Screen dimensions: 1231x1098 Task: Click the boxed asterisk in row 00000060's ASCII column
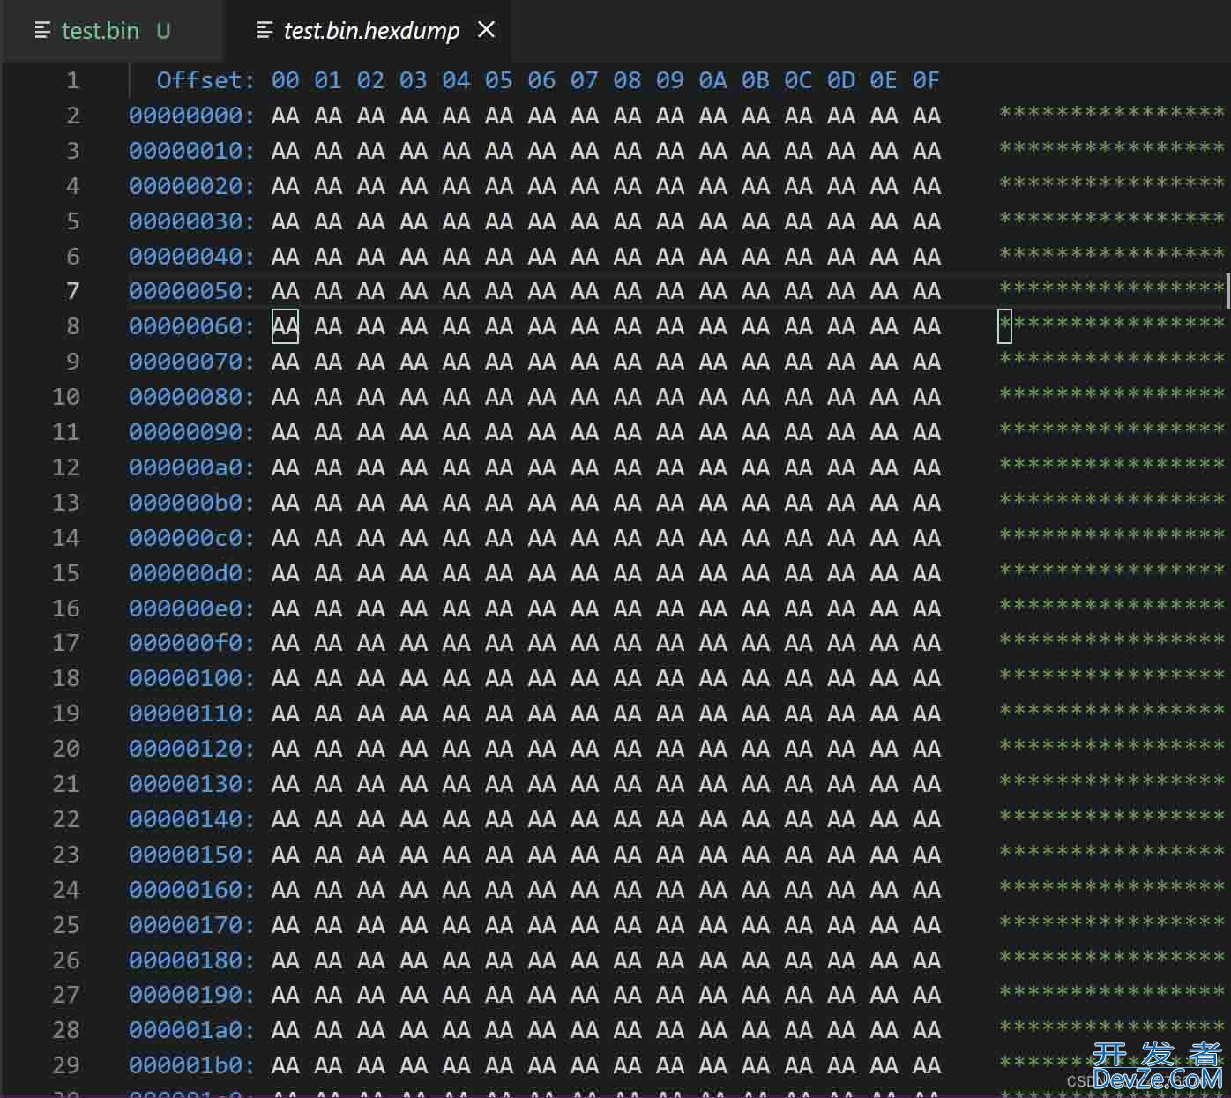1004,325
